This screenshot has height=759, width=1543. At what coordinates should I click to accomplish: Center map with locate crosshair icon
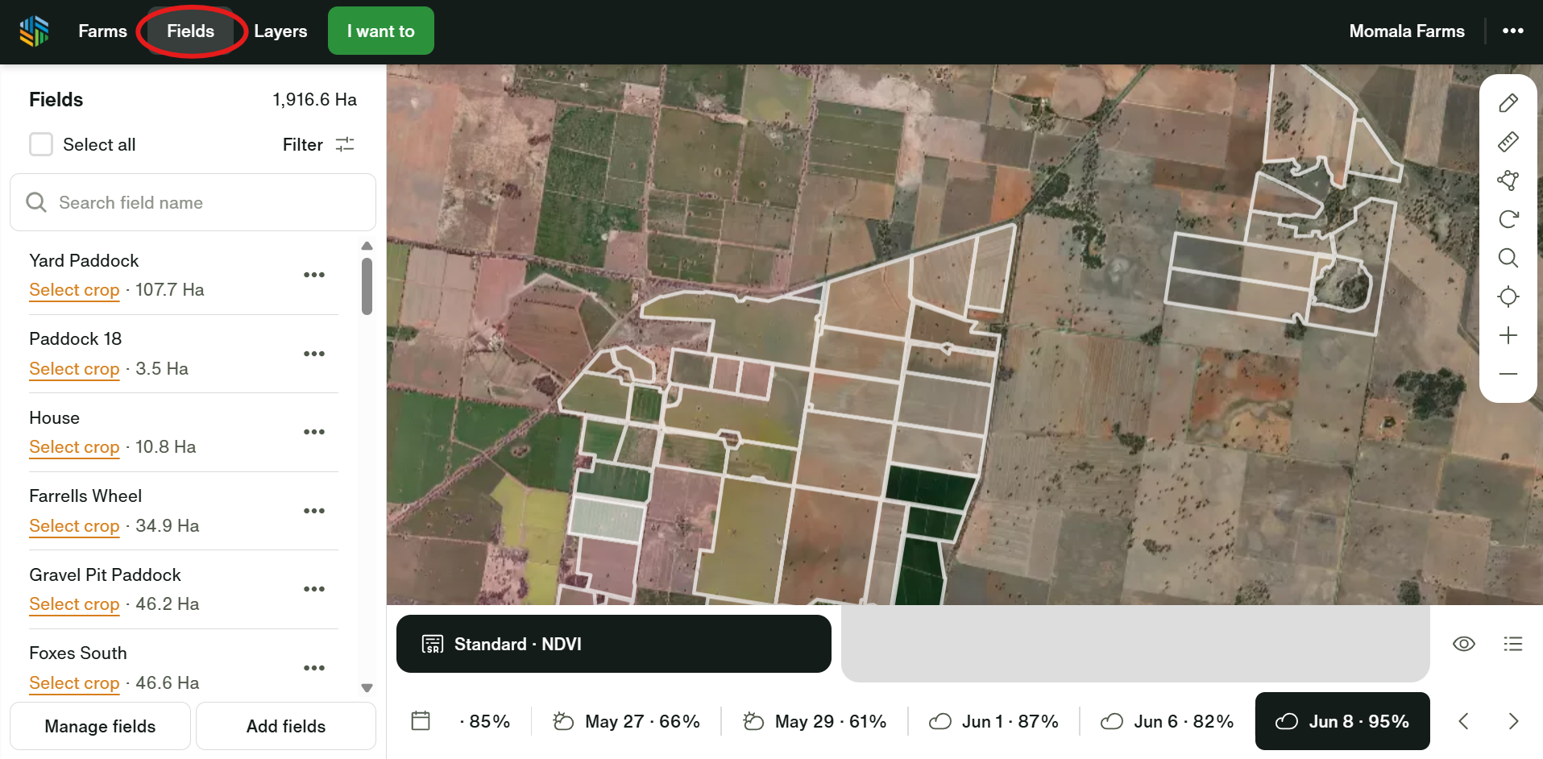(x=1508, y=297)
